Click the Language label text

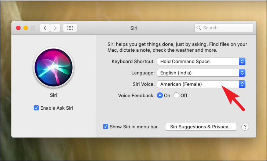pos(143,73)
